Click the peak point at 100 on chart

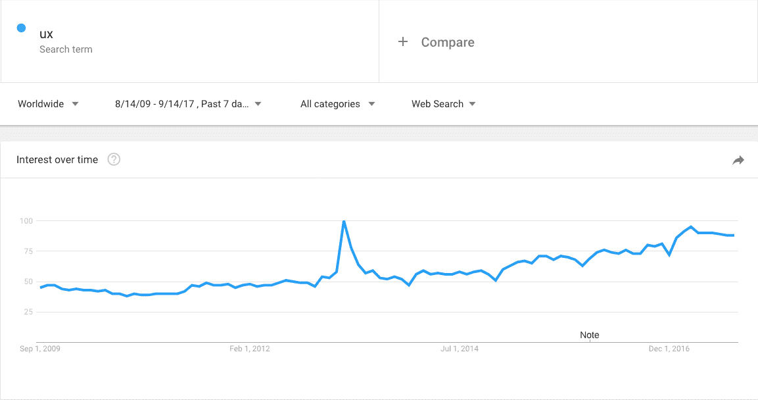tap(344, 222)
